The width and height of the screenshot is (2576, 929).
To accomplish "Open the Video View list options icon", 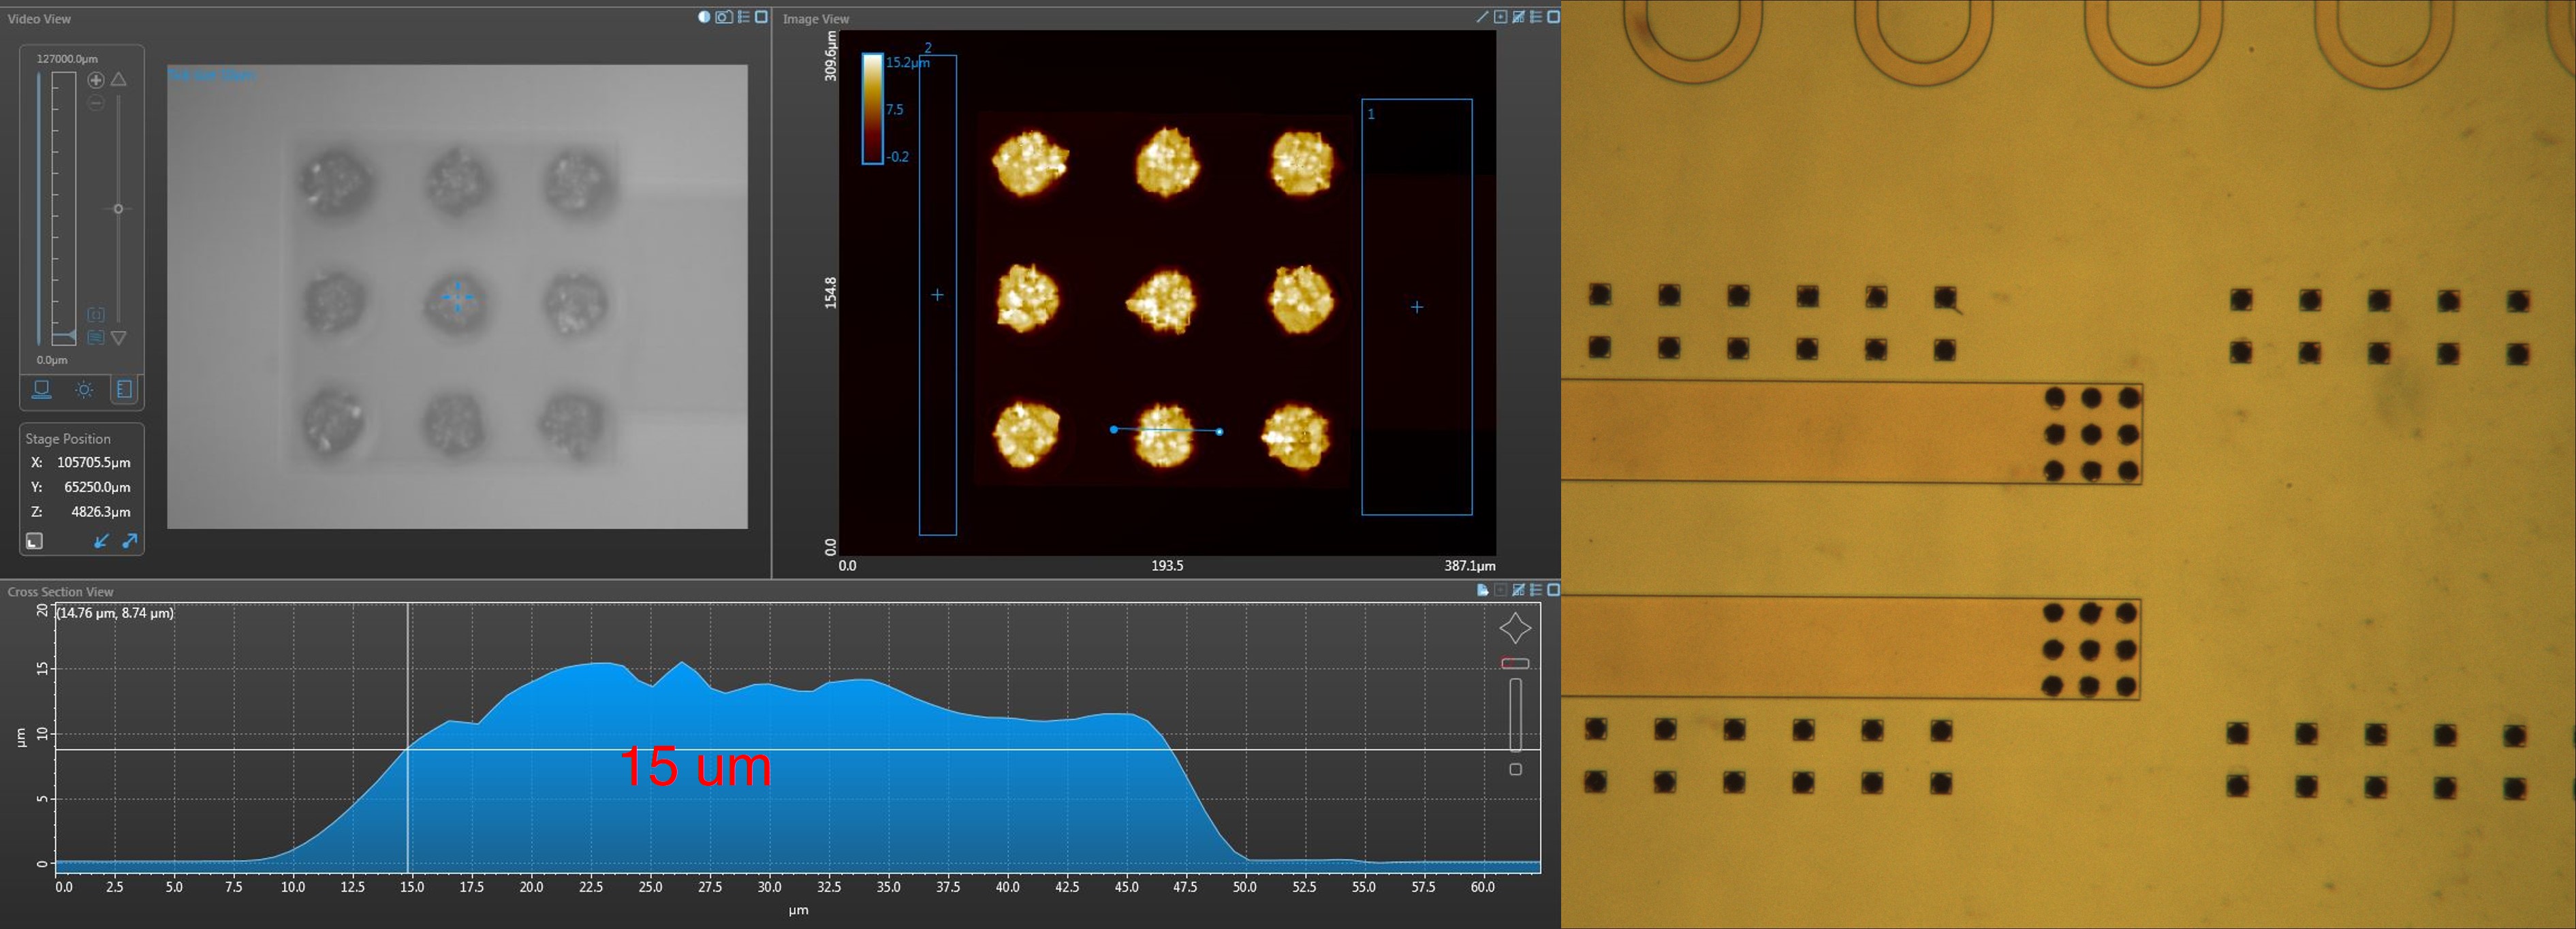I will tap(743, 17).
